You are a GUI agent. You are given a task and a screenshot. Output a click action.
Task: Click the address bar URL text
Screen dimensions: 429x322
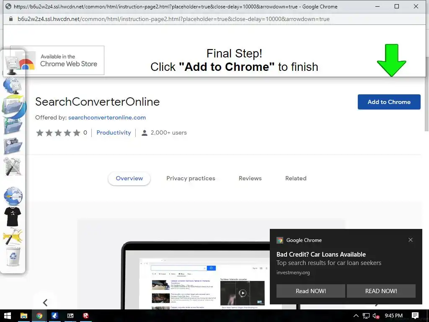tap(173, 19)
